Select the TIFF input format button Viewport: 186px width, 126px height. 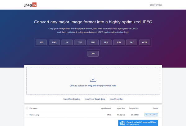click(132, 42)
